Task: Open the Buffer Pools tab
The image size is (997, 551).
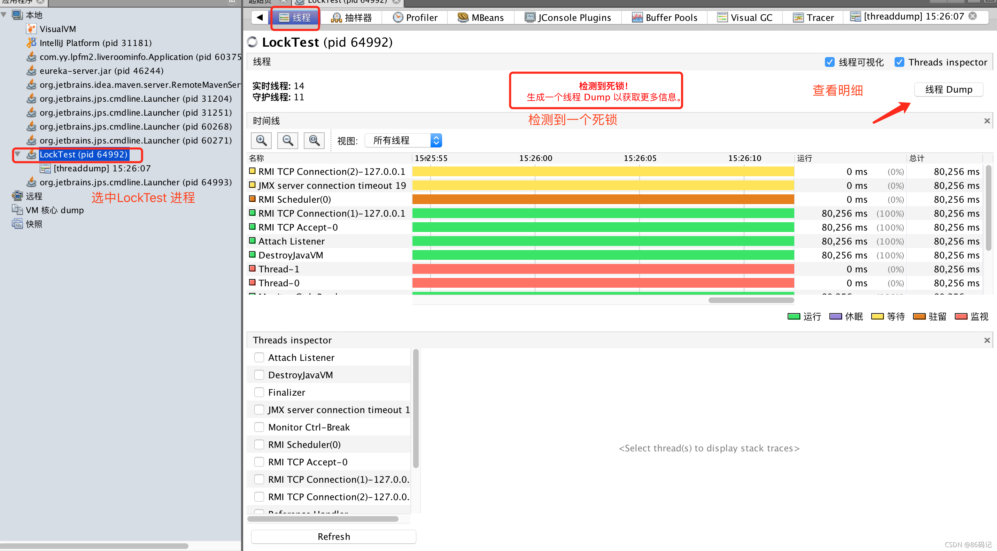Action: pyautogui.click(x=665, y=17)
